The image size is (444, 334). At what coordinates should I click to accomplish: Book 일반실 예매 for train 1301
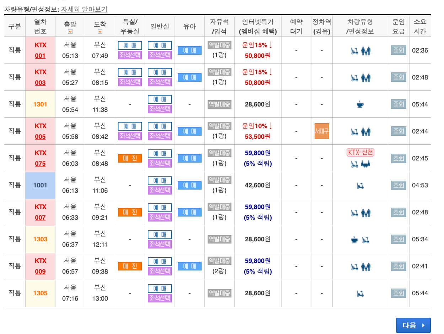(160, 99)
